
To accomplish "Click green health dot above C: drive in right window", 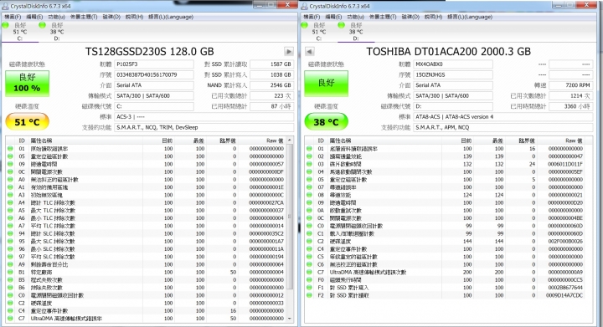I will (304, 25).
